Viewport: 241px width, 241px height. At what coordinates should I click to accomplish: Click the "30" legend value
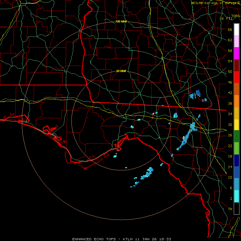click(x=230, y=125)
